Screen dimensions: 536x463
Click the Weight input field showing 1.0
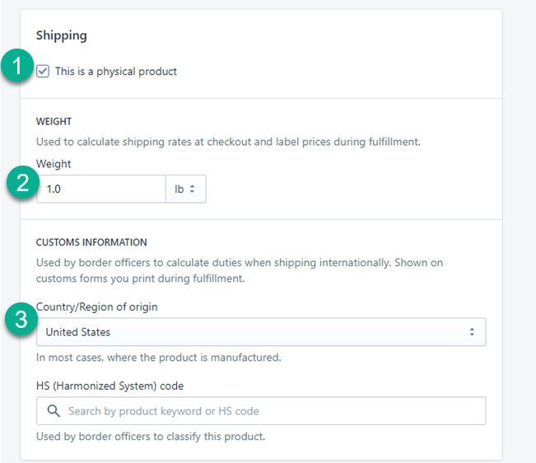coord(100,189)
